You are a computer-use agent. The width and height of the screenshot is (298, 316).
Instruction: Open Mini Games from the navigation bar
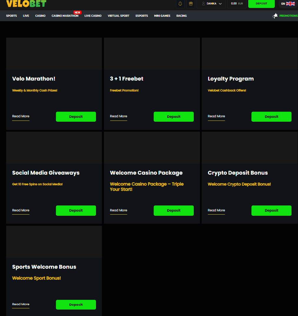[162, 16]
